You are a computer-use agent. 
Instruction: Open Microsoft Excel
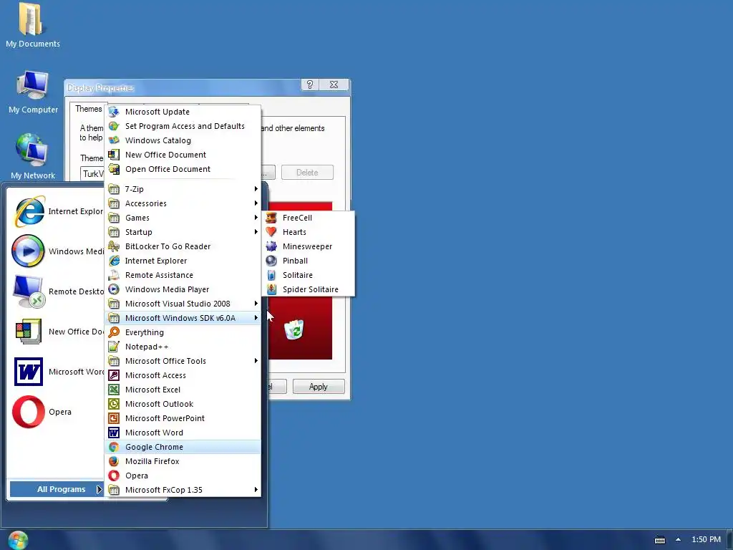183,390
